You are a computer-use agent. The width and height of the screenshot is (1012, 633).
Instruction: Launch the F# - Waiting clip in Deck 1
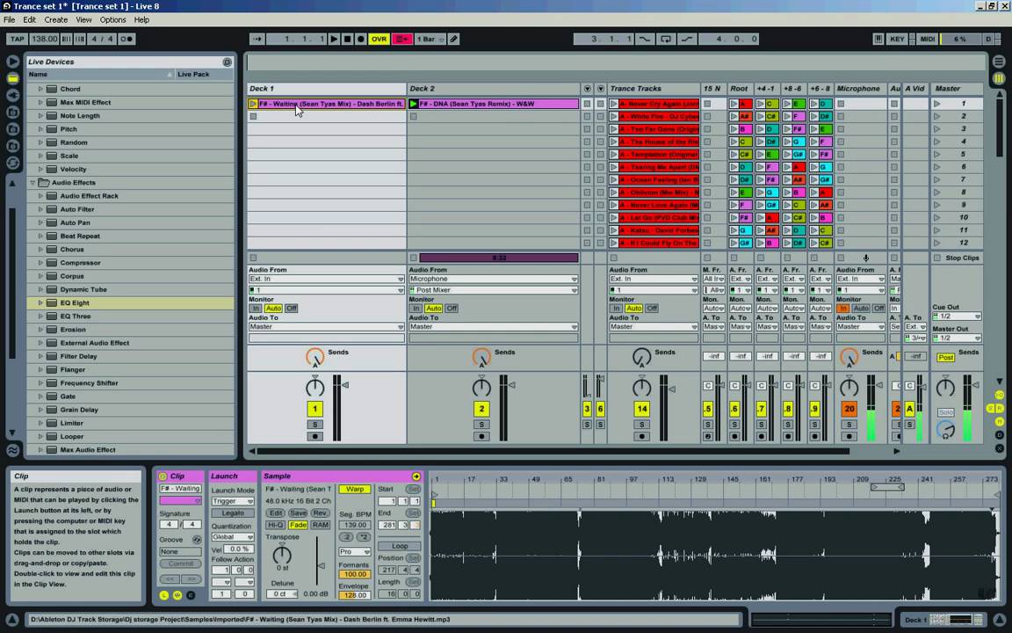point(253,104)
